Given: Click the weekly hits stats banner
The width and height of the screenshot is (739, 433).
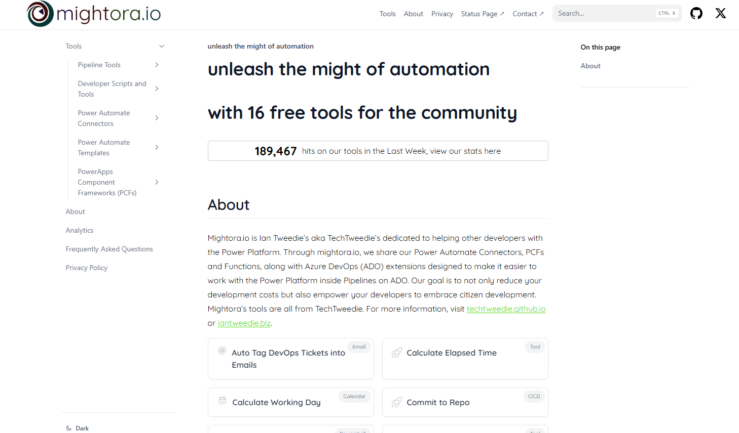Looking at the screenshot, I should (378, 151).
